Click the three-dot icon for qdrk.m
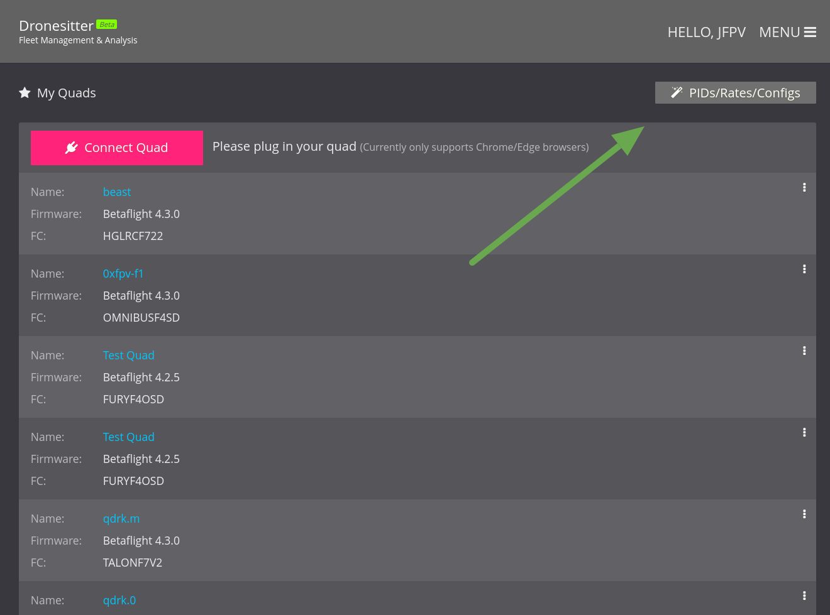 [x=804, y=514]
